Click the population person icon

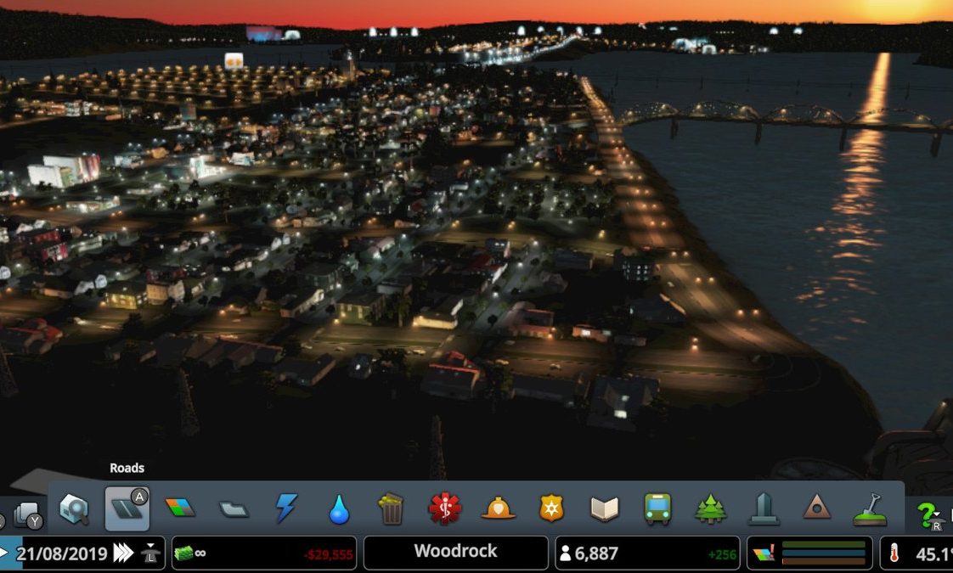pyautogui.click(x=565, y=553)
